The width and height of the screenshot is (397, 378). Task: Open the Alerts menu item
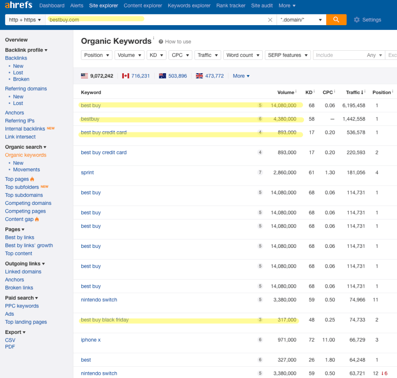pyautogui.click(x=77, y=5)
